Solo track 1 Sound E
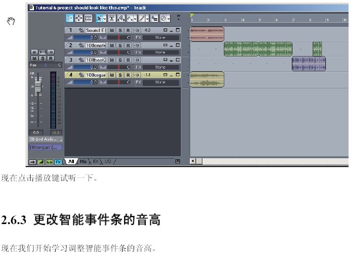352x256 pixels. (120, 30)
